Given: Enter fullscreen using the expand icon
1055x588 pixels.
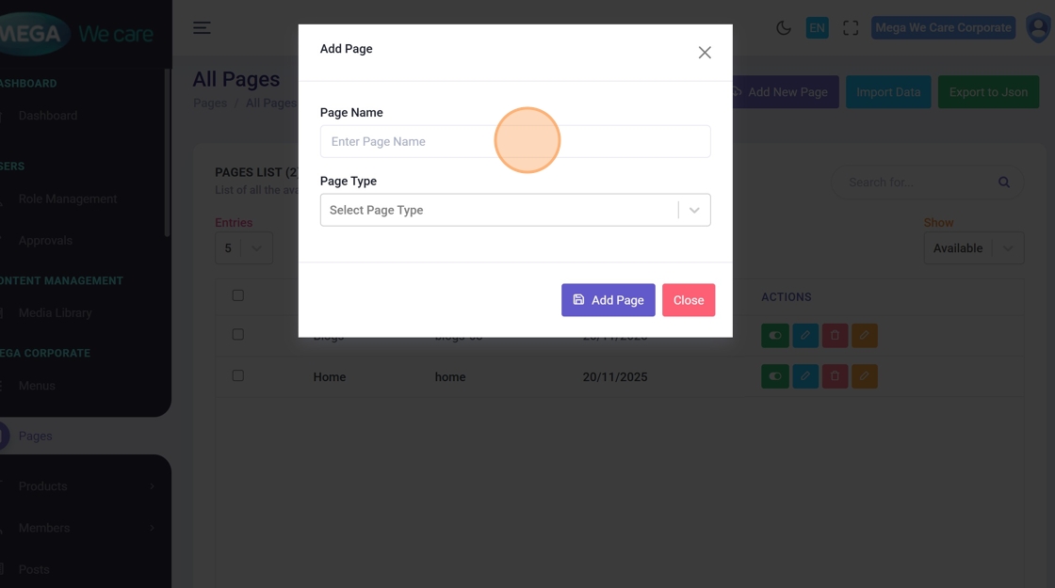Looking at the screenshot, I should 851,28.
